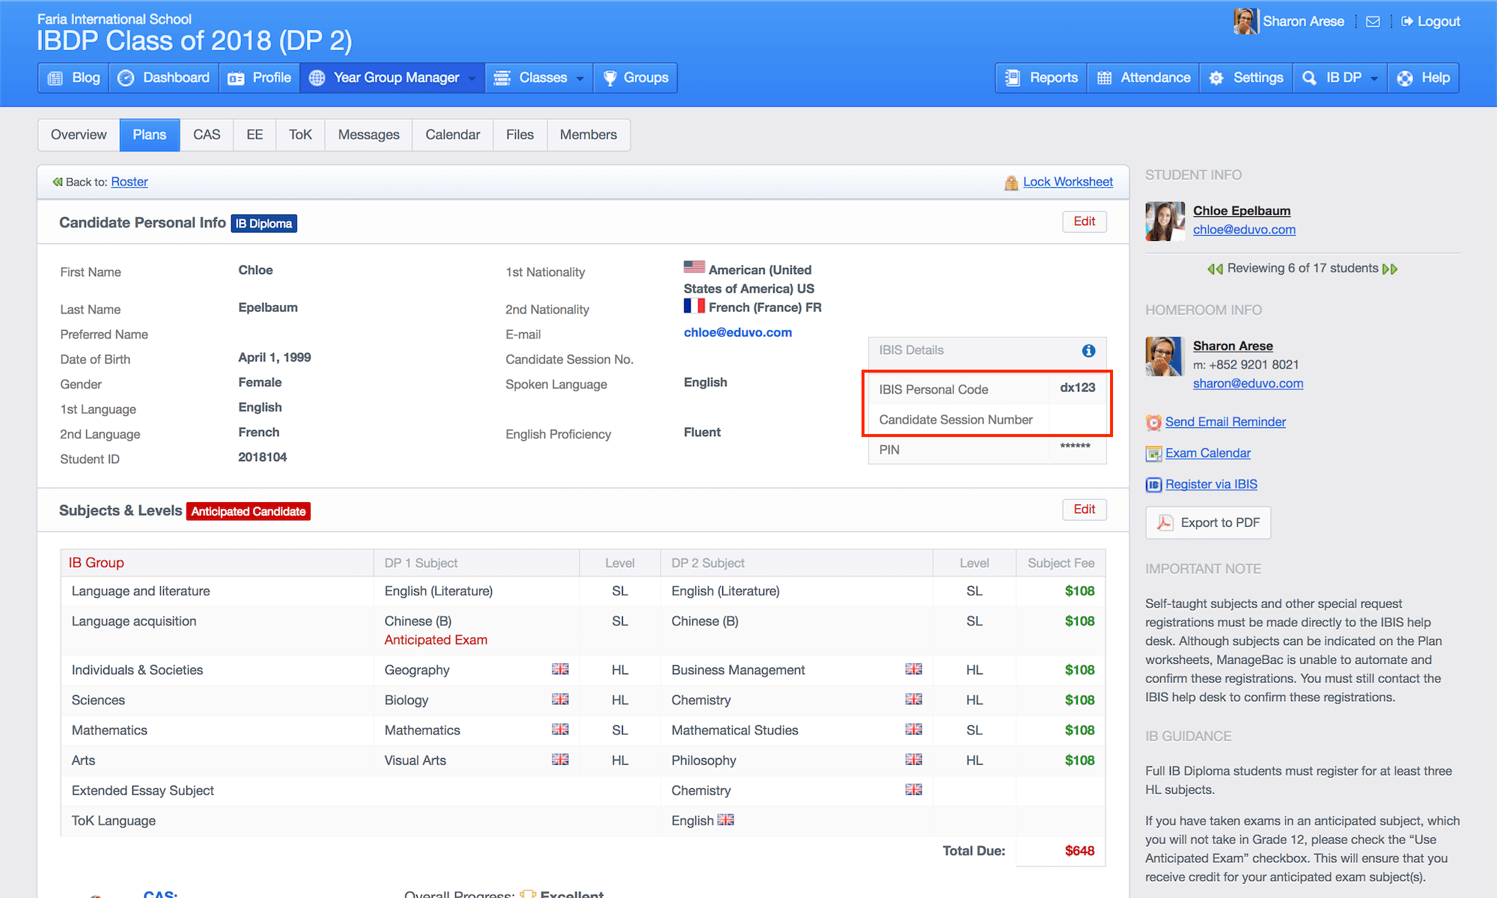Click the IBIS Personal Code value dx123
The image size is (1497, 898).
(1077, 388)
